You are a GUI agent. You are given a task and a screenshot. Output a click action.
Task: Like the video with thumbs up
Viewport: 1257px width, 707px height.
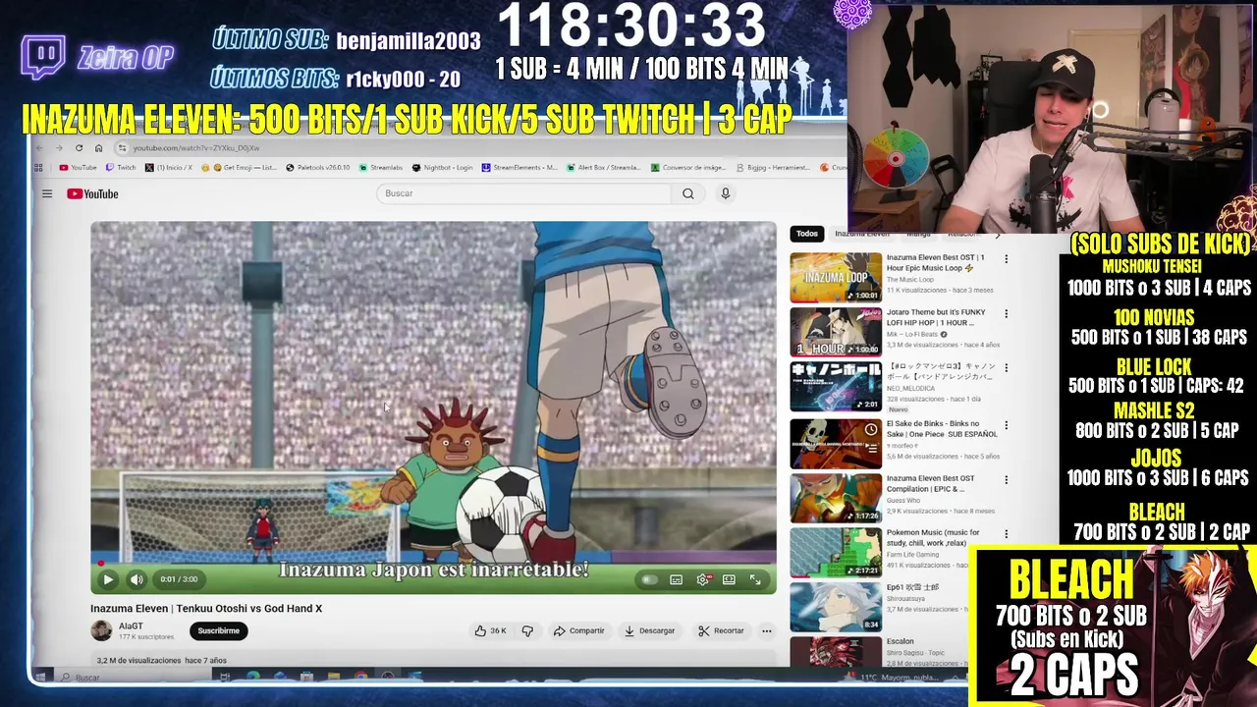[491, 630]
